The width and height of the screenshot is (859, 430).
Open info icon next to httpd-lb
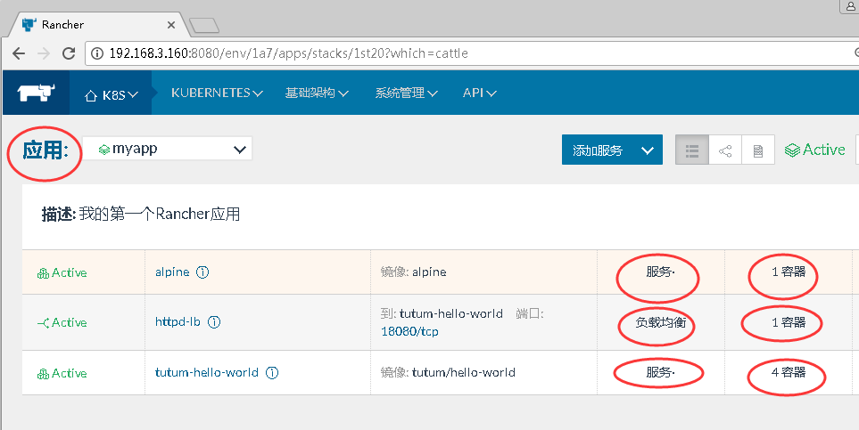point(214,321)
